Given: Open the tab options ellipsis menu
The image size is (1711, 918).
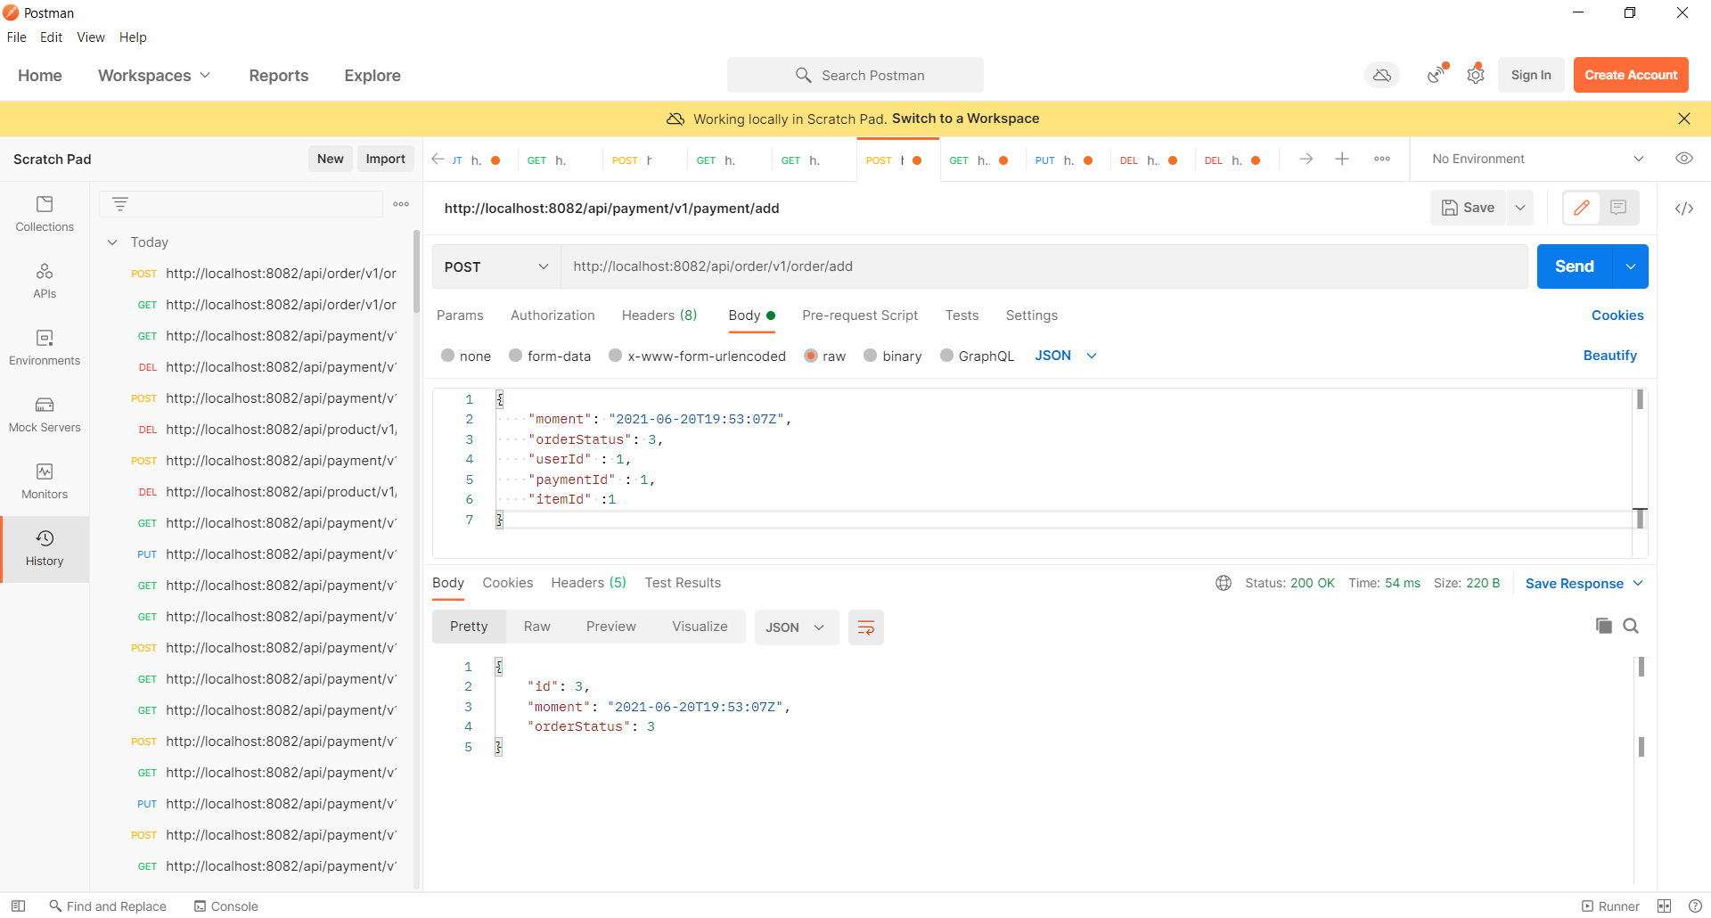Looking at the screenshot, I should pyautogui.click(x=1382, y=159).
